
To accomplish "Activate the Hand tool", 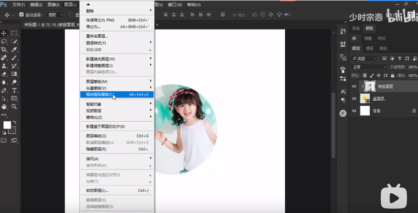I will [x=4, y=106].
